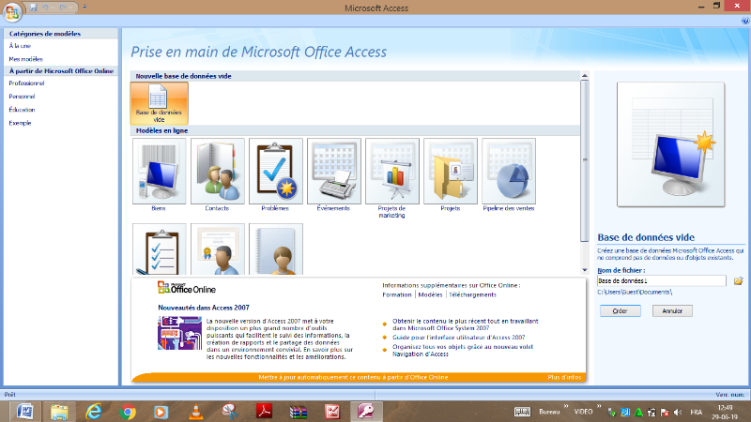
Task: Click the template list scroll up arrow
Action: [x=584, y=76]
